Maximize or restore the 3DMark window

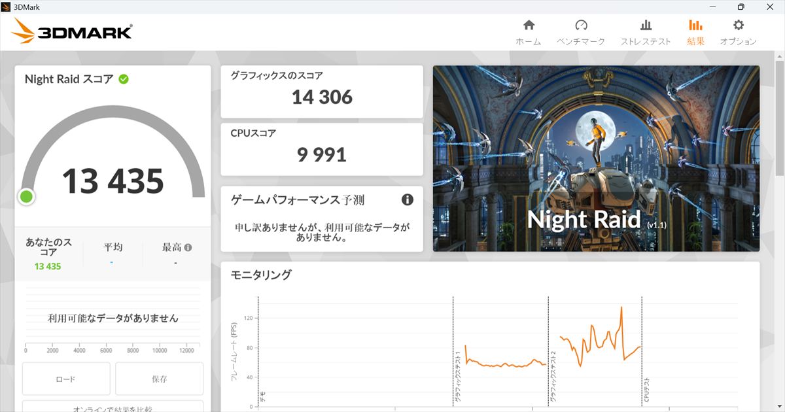point(741,7)
